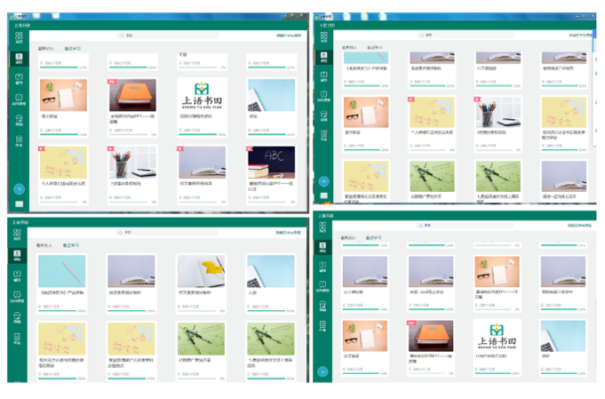Open the ABC chalkboard course card in top-left window

click(x=271, y=175)
